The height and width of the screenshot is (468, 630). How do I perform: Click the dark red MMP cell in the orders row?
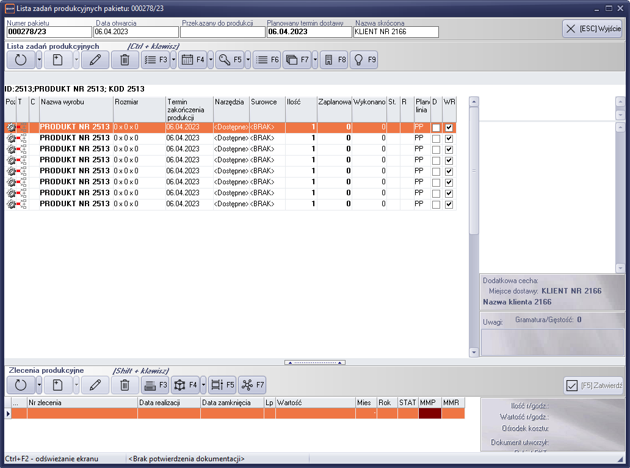point(430,414)
